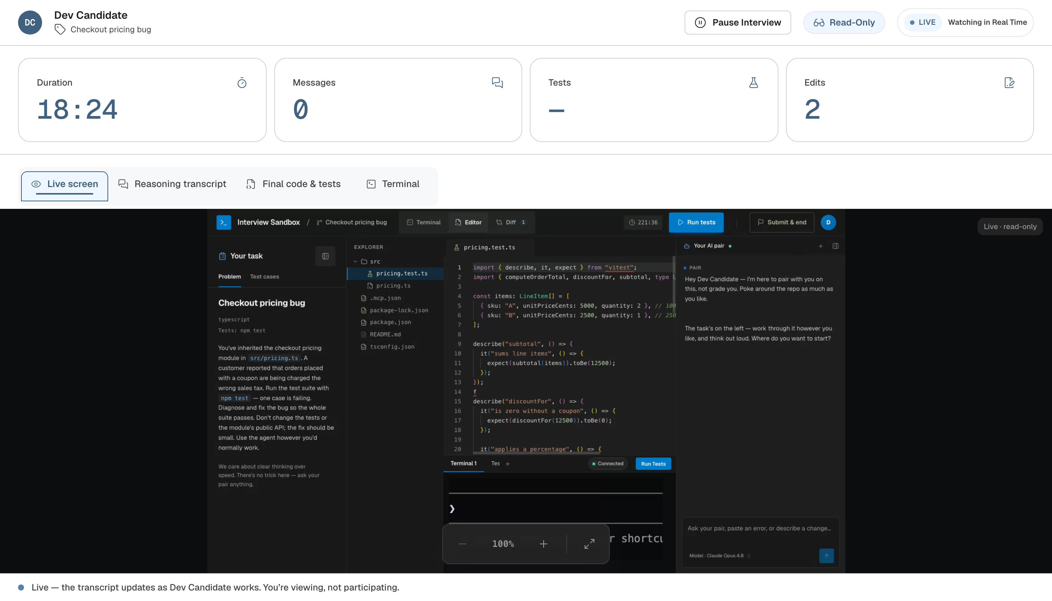Click the npm test inline code
Image resolution: width=1052 pixels, height=601 pixels.
tap(234, 398)
